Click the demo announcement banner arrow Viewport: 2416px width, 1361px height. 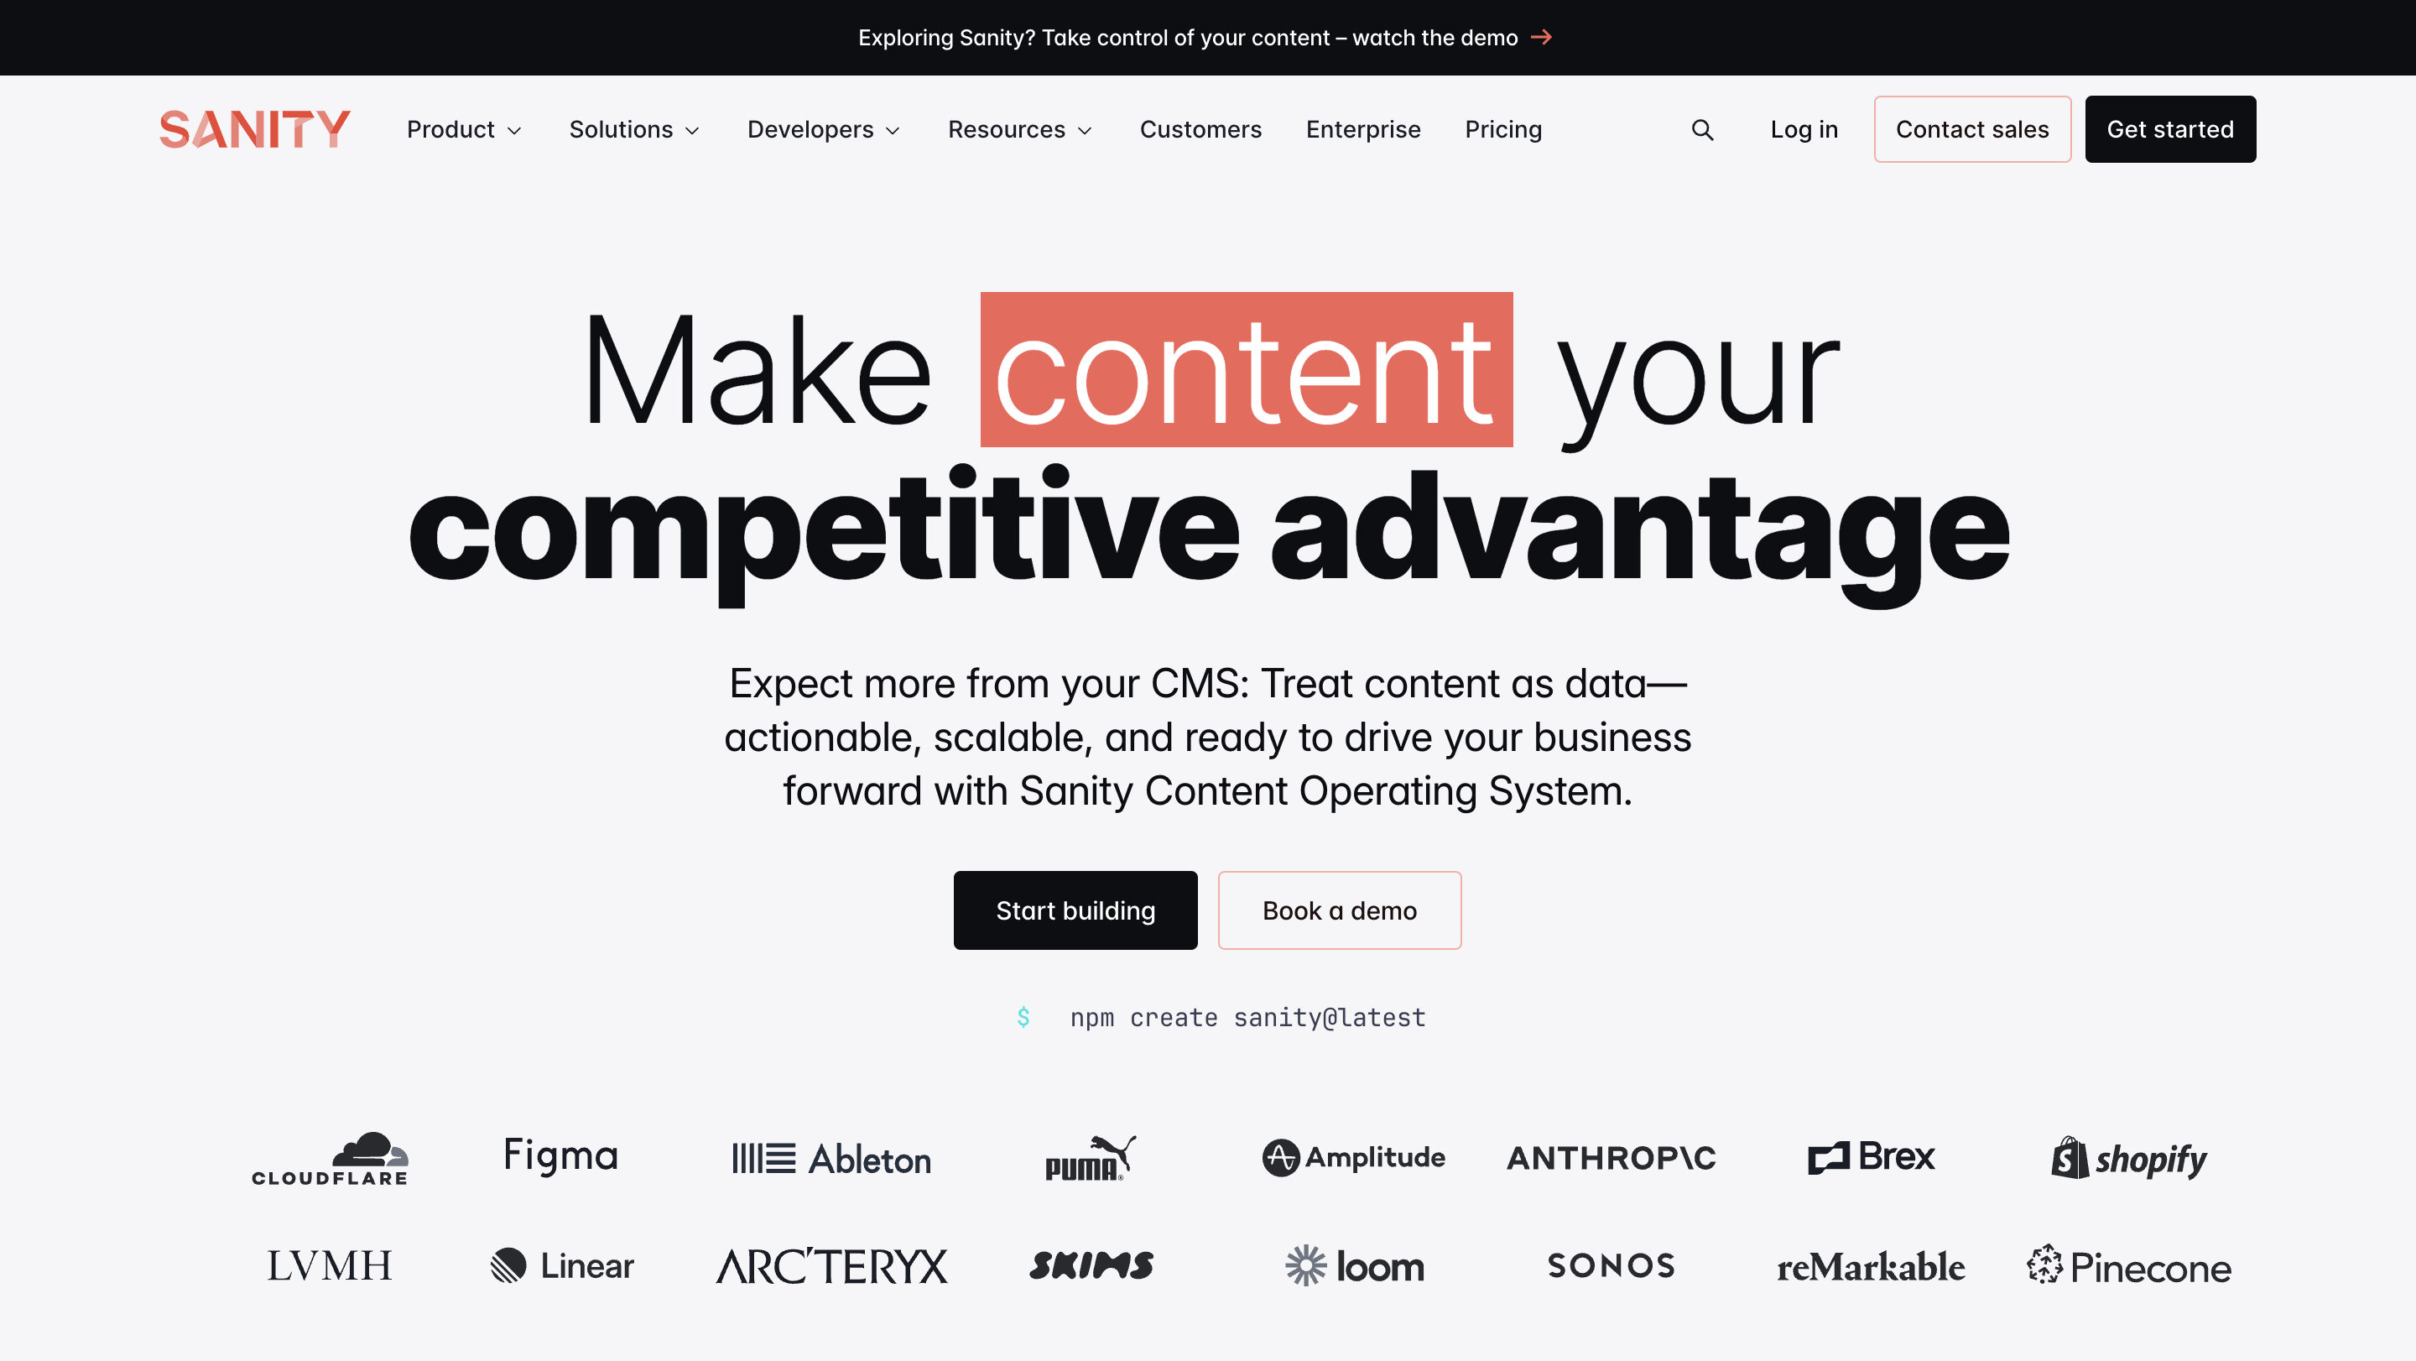coord(1545,37)
